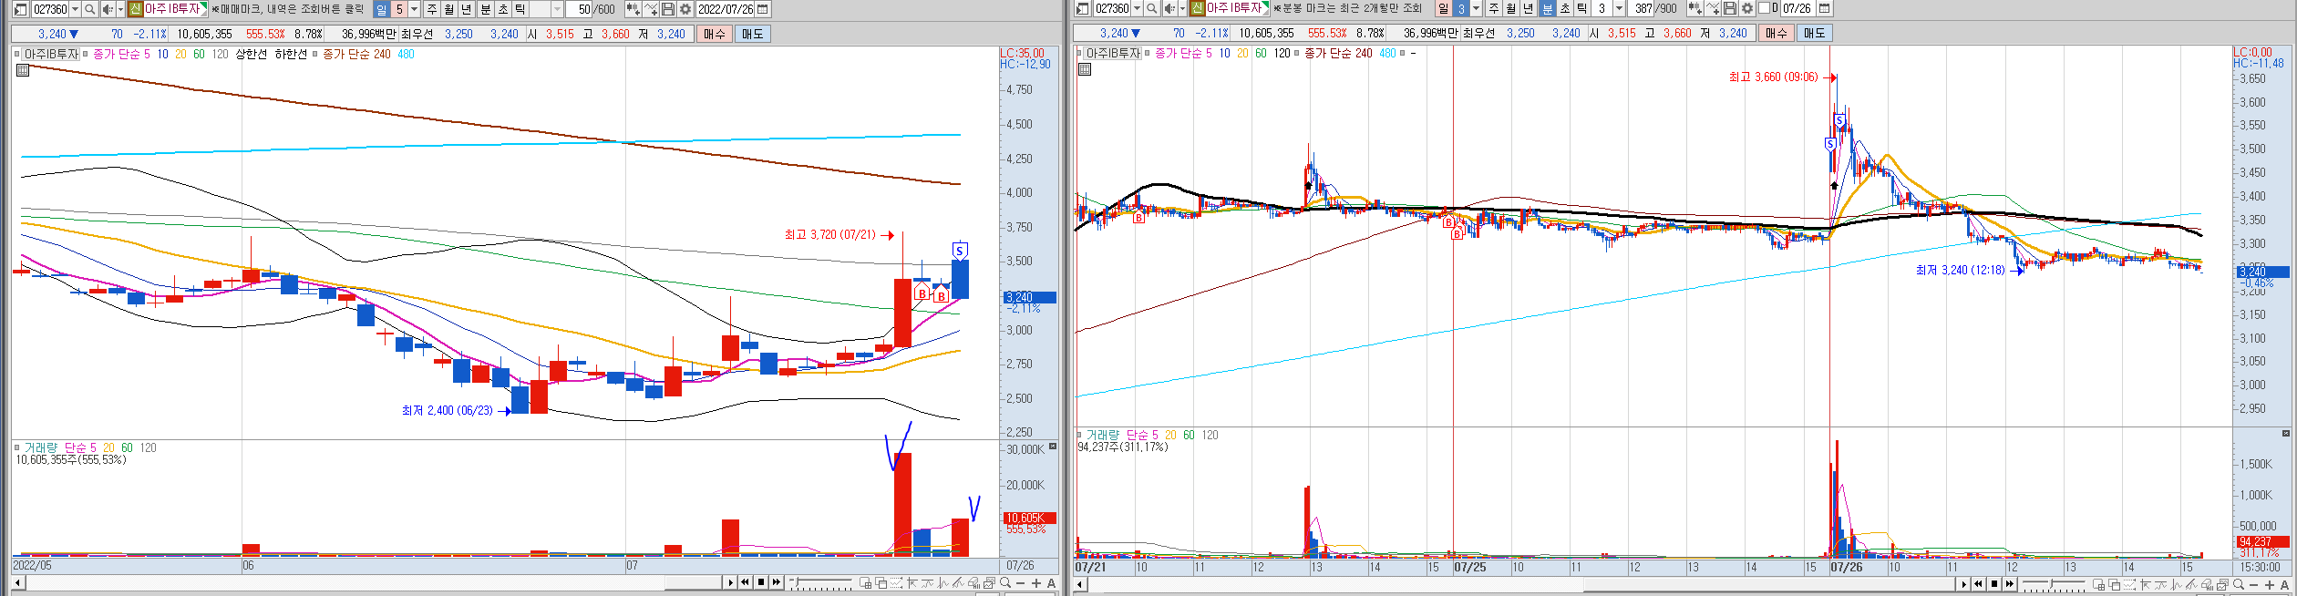Click 매도 sell button in right chart
The image size is (2297, 596).
coord(1814,33)
